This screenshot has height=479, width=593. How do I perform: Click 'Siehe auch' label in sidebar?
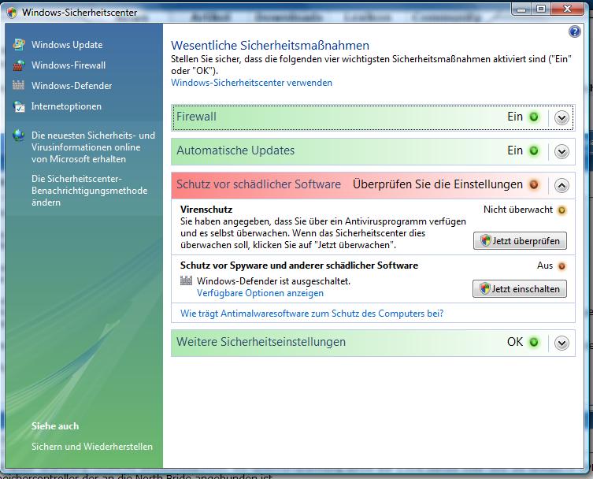pos(55,426)
